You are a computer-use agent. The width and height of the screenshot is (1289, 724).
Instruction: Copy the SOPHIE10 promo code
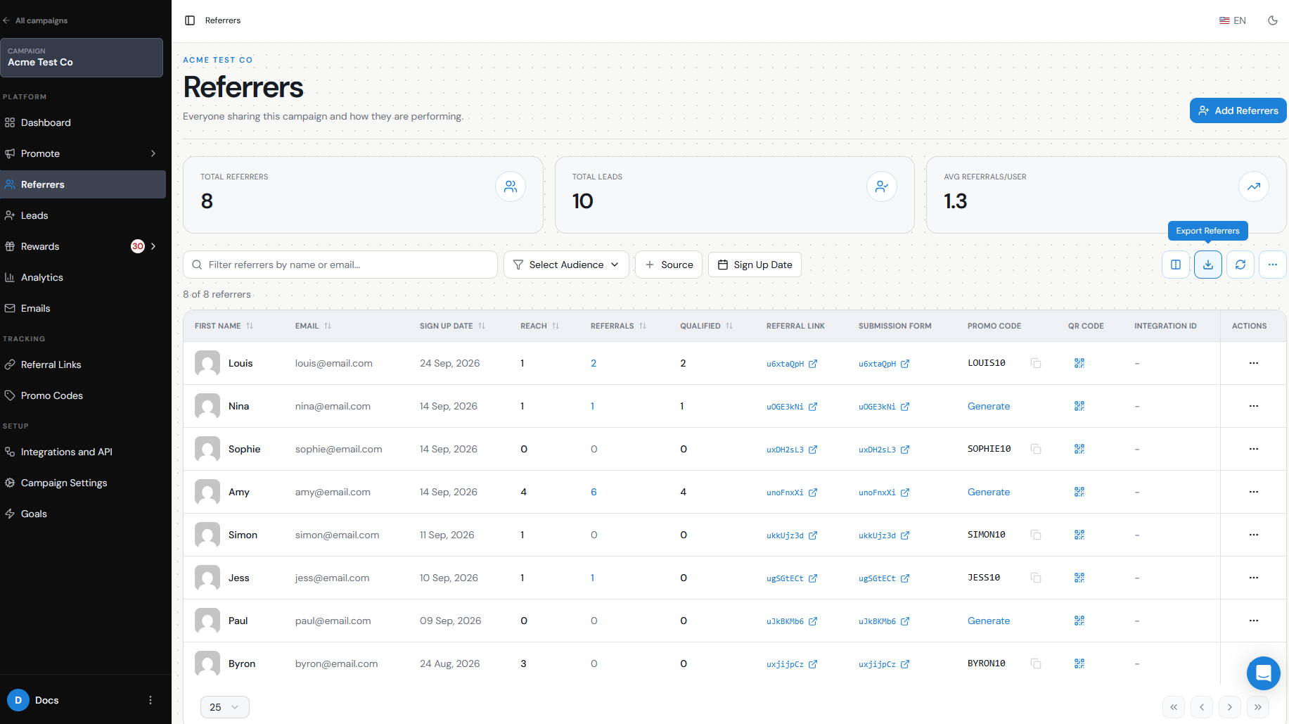(x=1036, y=449)
